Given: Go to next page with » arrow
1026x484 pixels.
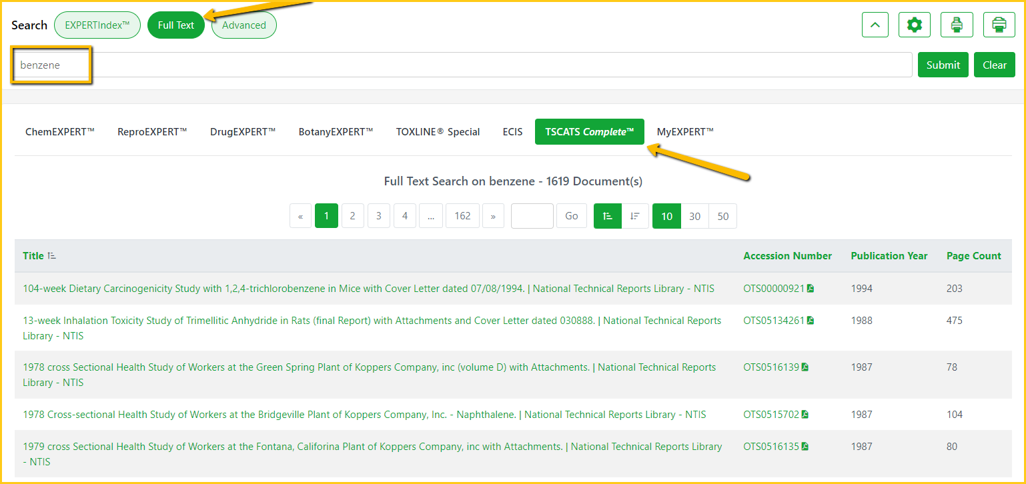Looking at the screenshot, I should click(493, 216).
